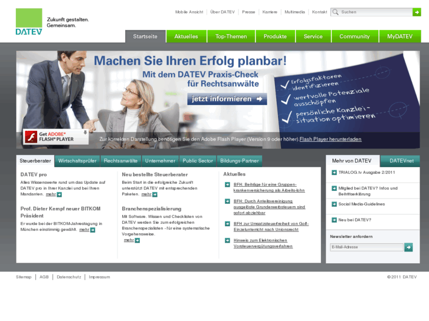Click arrow icon beside TRIALOG.tv Ausgabe
The image size is (429, 321).
[x=334, y=173]
